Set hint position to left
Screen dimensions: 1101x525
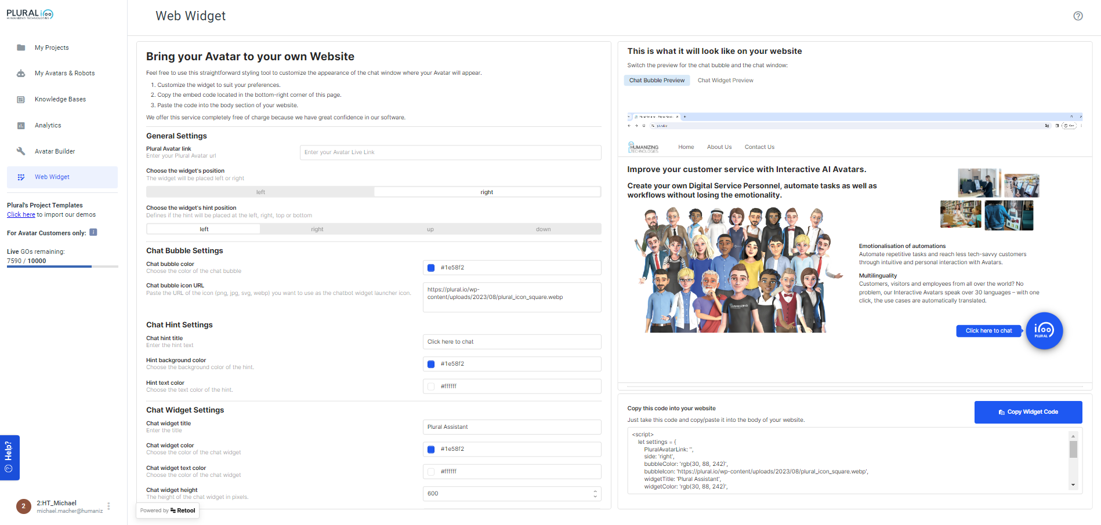(204, 229)
